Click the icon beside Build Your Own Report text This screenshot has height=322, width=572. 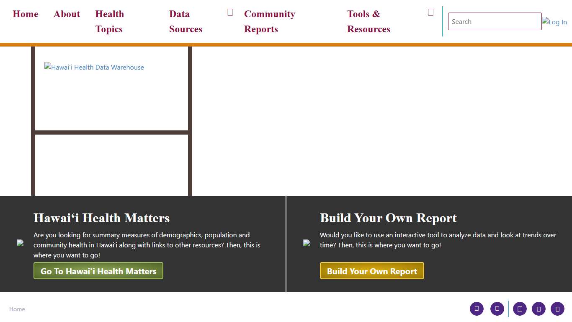[x=307, y=243]
